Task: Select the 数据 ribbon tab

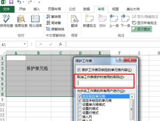Action: pos(86,9)
